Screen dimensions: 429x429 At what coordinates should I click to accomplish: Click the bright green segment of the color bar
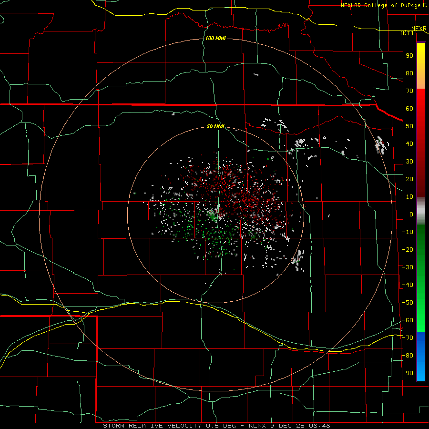421,315
